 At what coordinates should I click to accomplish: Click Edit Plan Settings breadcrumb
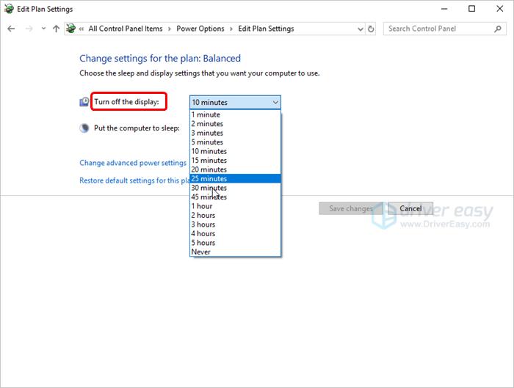coord(266,29)
